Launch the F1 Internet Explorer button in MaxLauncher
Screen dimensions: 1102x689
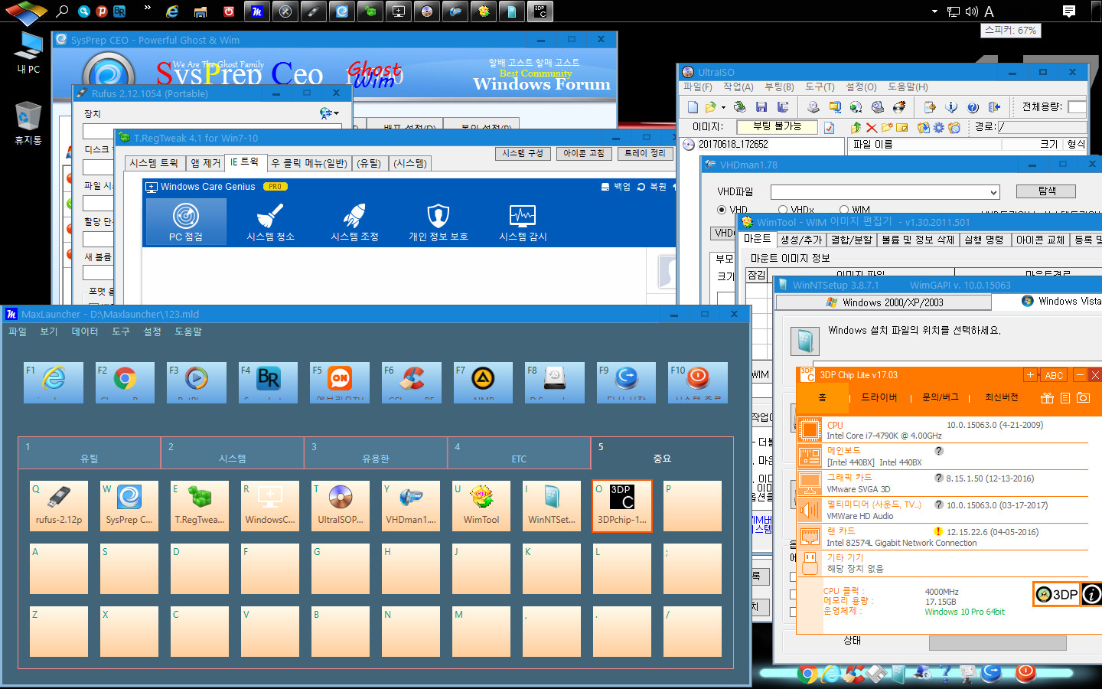click(54, 382)
